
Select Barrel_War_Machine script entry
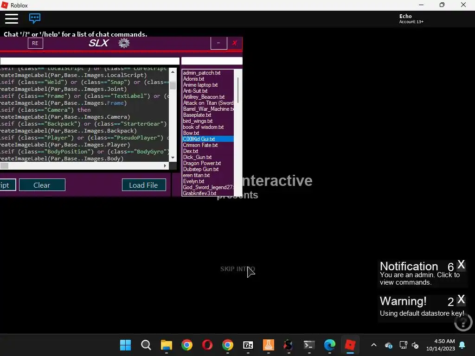coord(208,109)
